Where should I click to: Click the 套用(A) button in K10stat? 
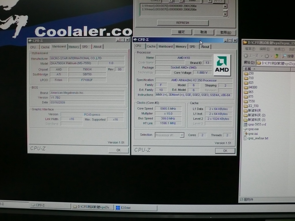pos(226,33)
